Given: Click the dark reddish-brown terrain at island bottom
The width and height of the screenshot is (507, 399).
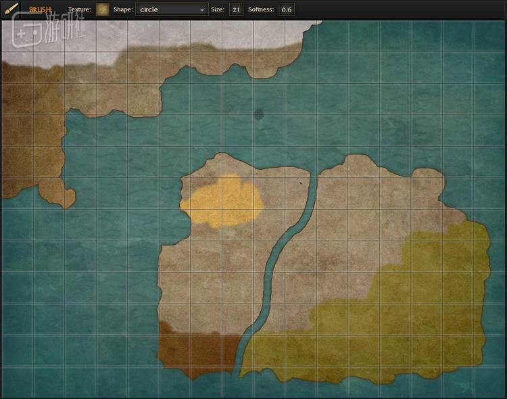Looking at the screenshot, I should [196, 353].
